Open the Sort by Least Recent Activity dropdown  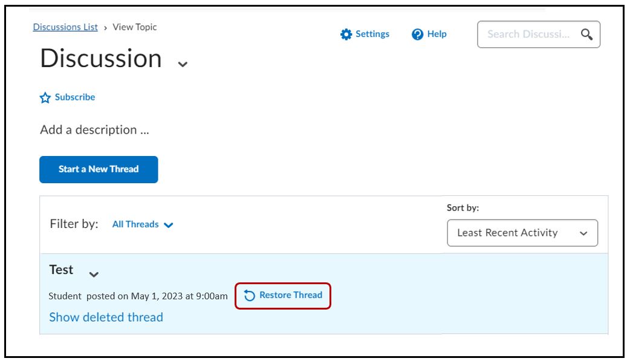(x=522, y=233)
